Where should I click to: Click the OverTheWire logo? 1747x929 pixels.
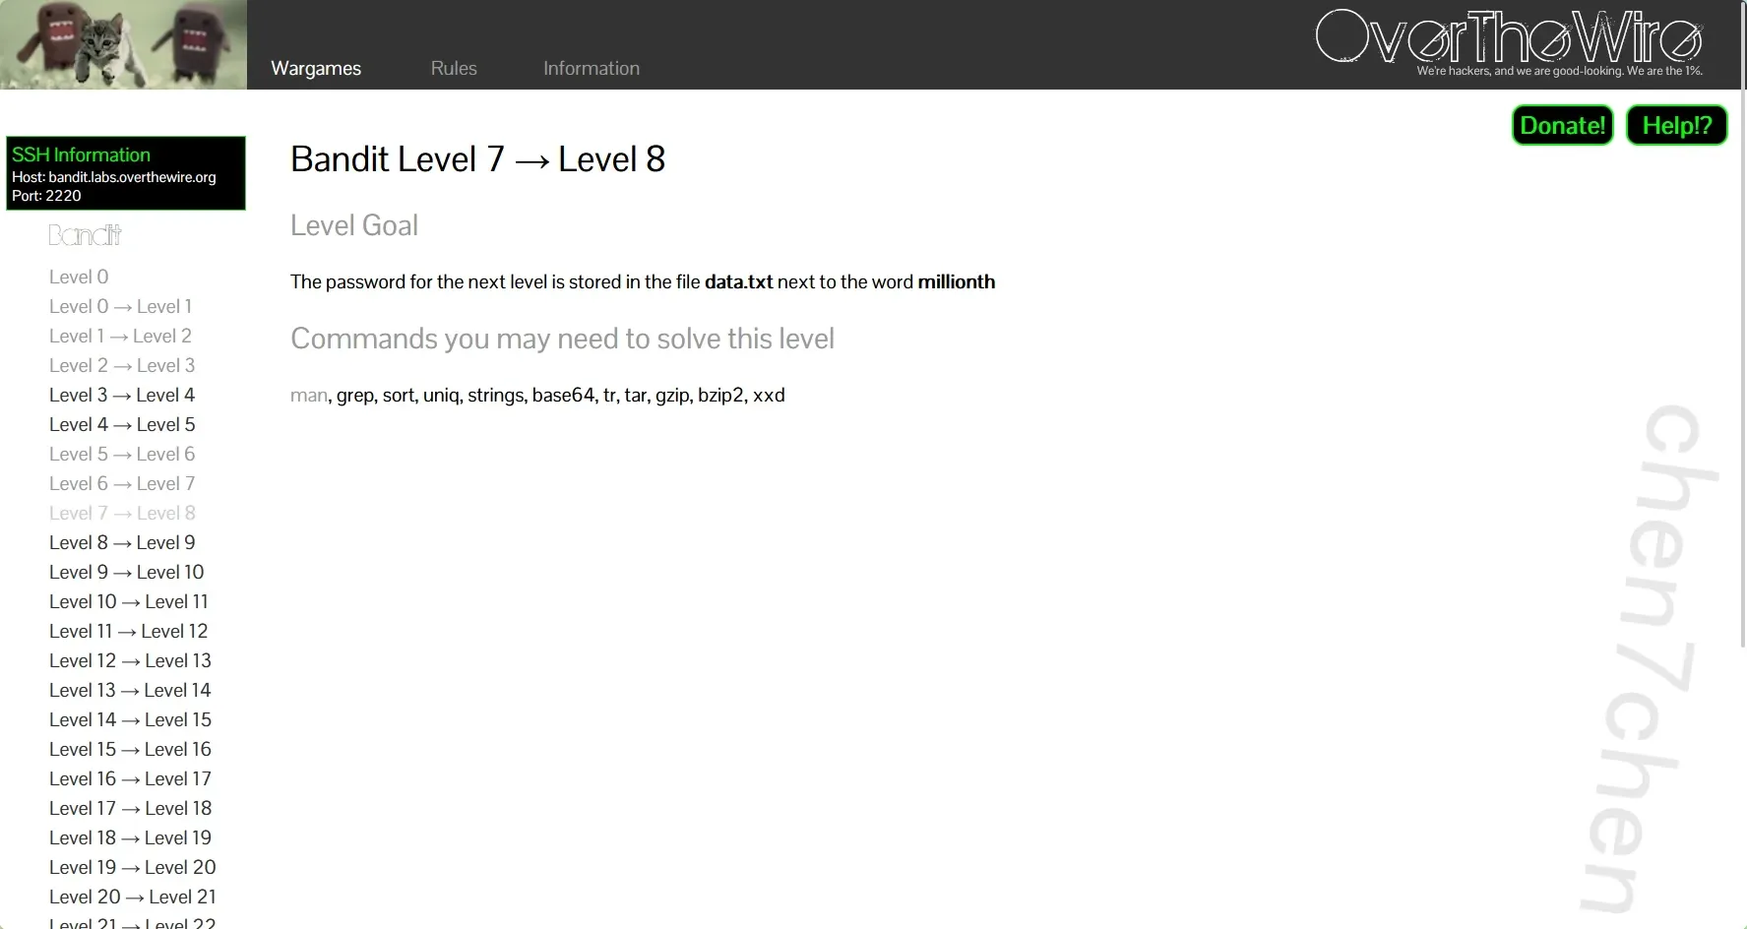(x=1509, y=39)
